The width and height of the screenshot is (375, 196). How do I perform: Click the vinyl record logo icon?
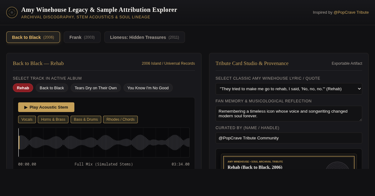pyautogui.click(x=12, y=12)
